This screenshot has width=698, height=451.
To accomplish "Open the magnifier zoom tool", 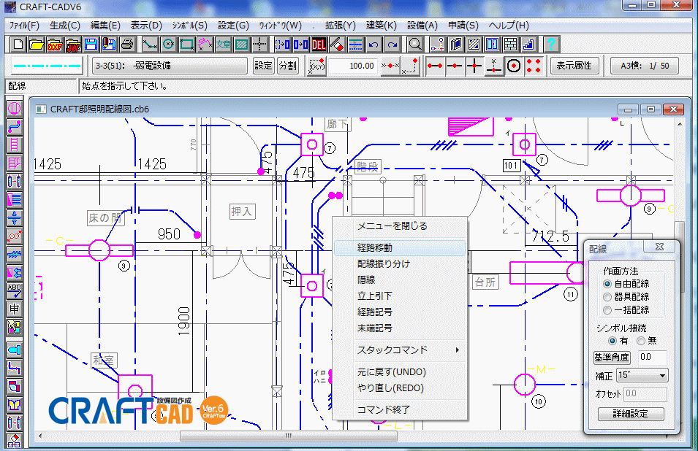I will pos(415,45).
